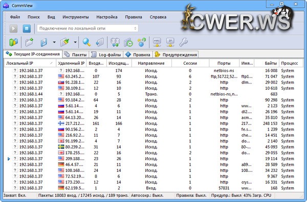This screenshot has height=202, width=307.
Task: Click remote IP cell 63.245.2...
Action: point(75,77)
